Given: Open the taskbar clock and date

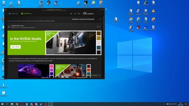Looking at the screenshot, I should [180, 104].
